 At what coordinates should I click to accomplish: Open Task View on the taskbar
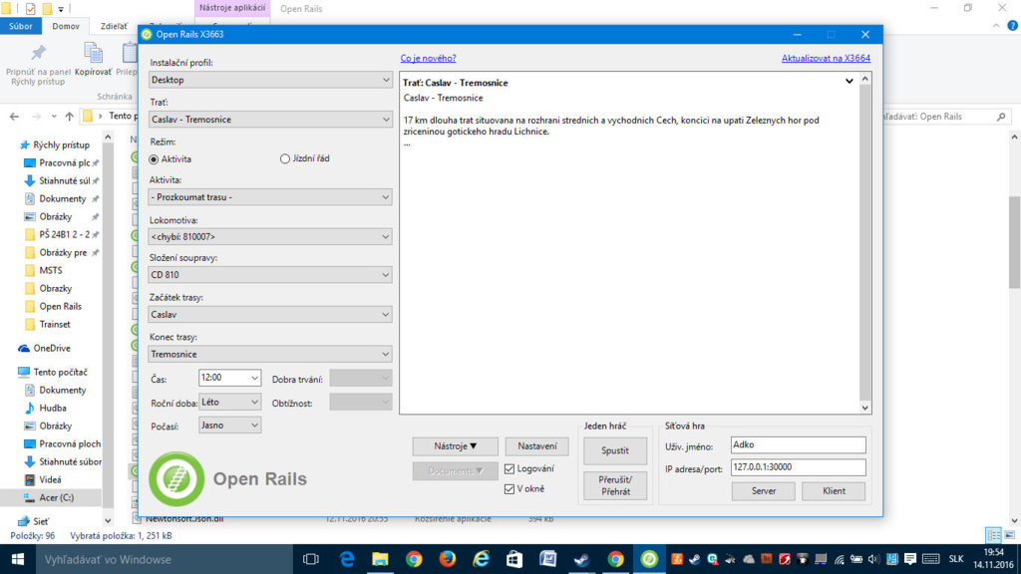310,559
